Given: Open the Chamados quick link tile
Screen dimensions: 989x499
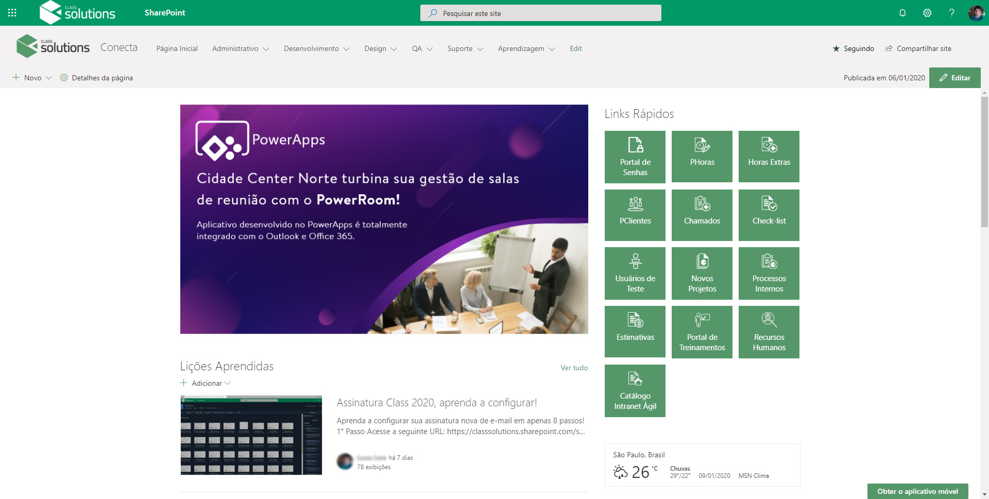Looking at the screenshot, I should (x=702, y=215).
